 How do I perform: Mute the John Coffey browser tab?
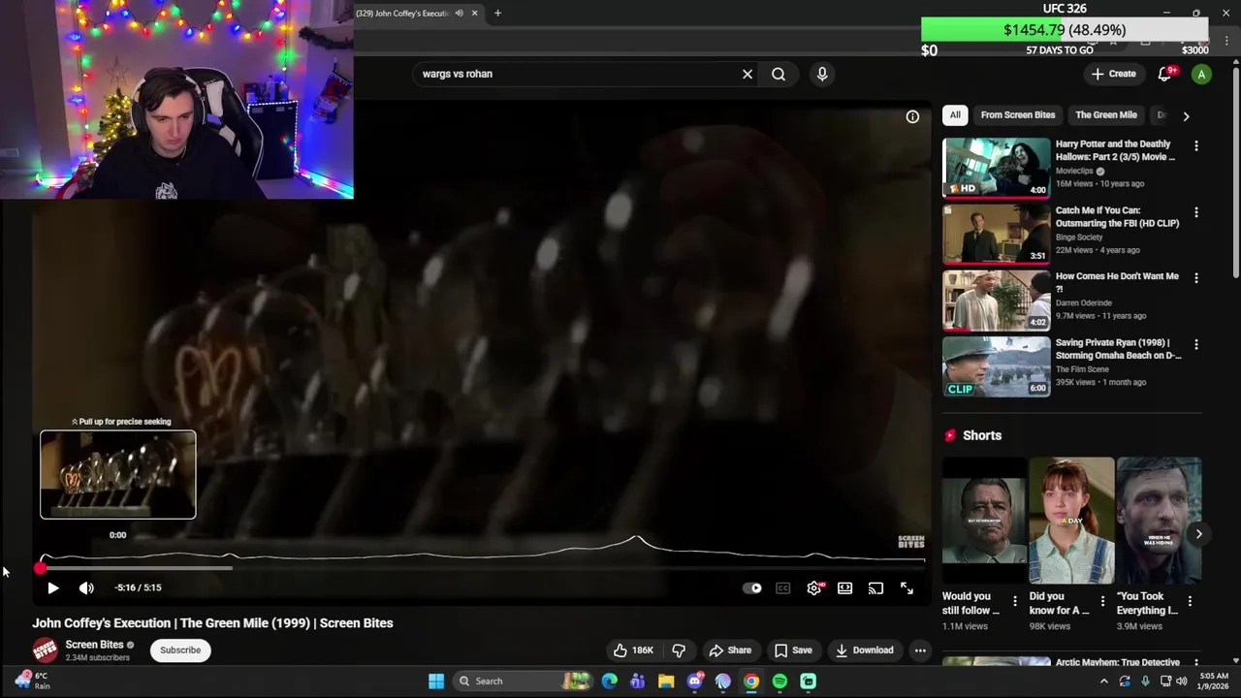point(459,14)
